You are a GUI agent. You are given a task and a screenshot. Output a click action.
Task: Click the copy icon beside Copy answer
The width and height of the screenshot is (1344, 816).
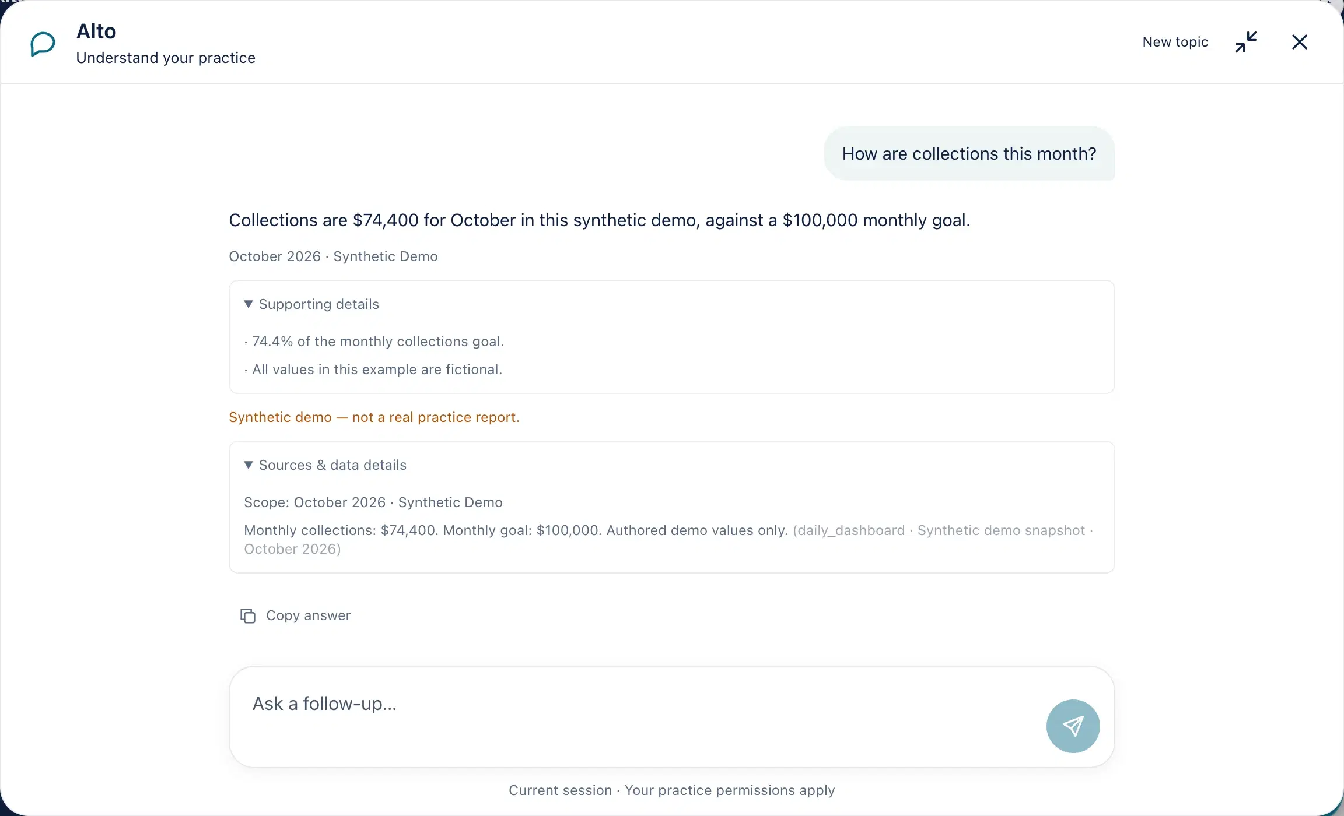[x=248, y=615]
